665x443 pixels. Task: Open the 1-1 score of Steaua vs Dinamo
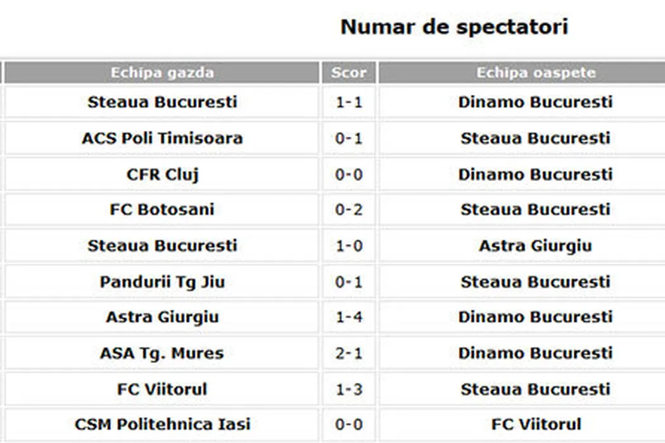point(349,102)
